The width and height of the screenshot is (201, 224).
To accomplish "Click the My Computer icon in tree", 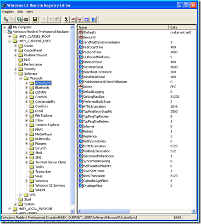I will [x=10, y=27].
